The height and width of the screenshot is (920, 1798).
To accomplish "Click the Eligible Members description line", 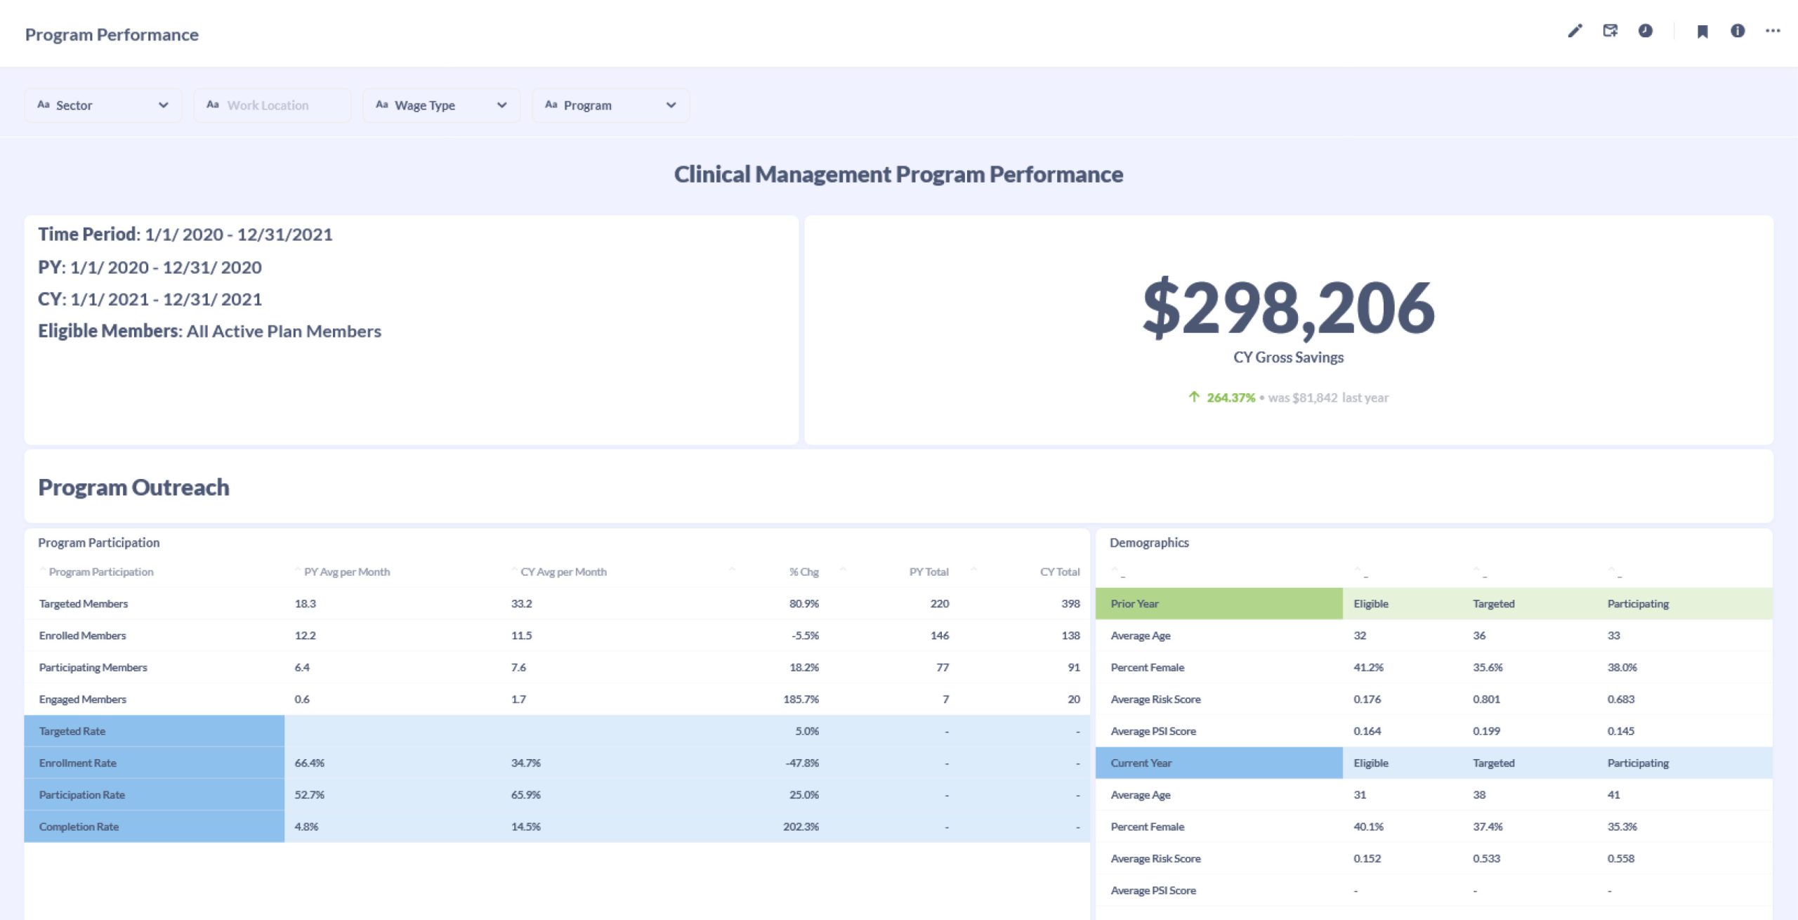I will point(210,331).
